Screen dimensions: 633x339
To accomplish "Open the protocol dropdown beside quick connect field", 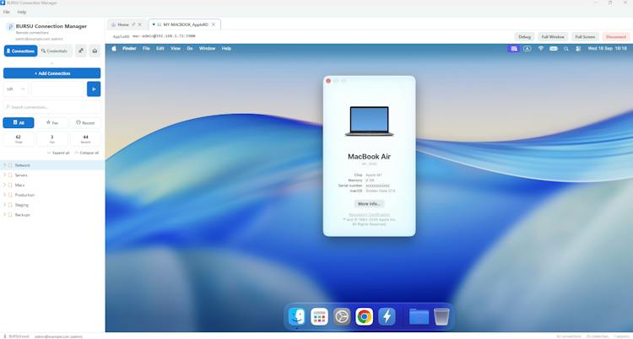I will (x=16, y=89).
